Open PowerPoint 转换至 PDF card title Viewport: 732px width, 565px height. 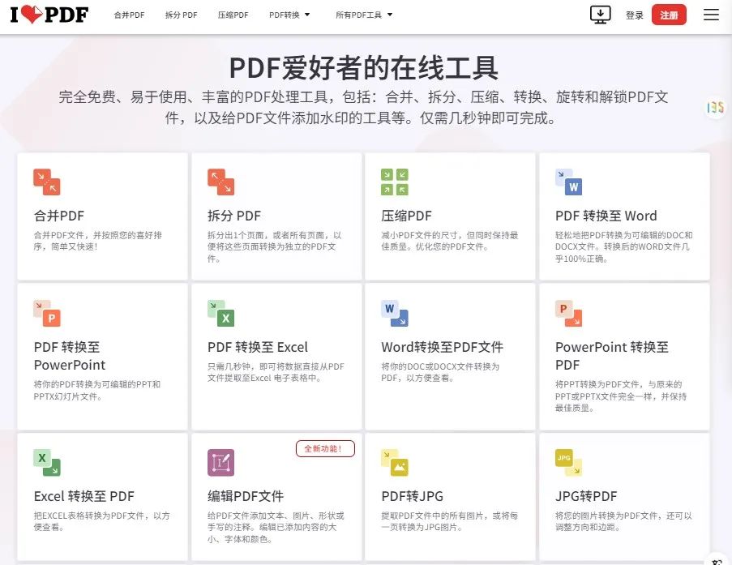point(611,356)
